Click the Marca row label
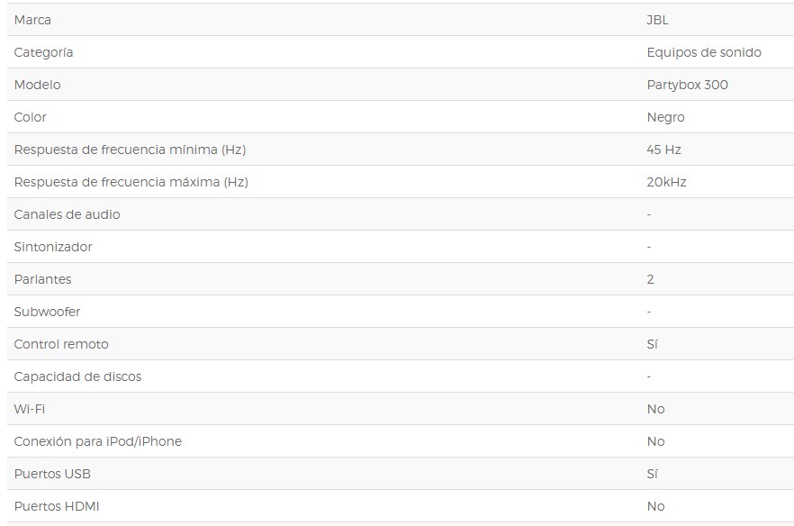Image resolution: width=794 pixels, height=526 pixels. [x=32, y=20]
